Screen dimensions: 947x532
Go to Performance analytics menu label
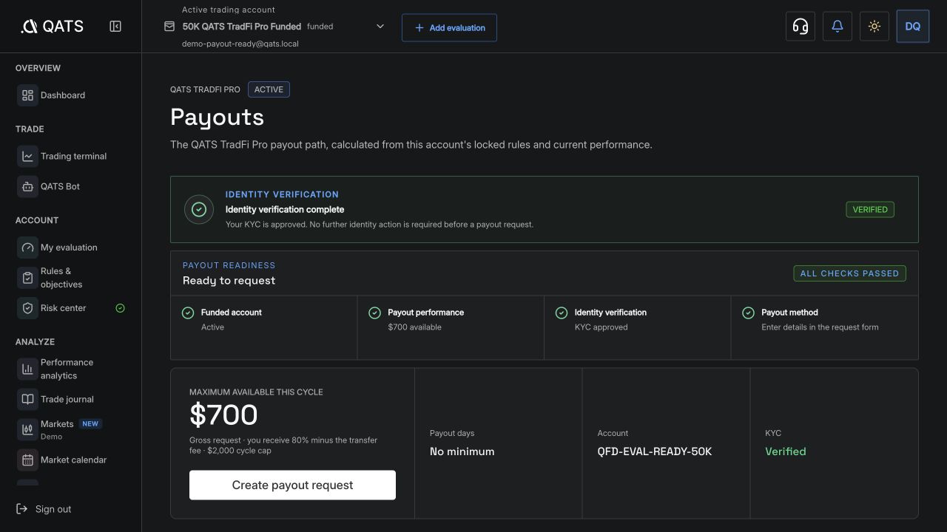67,369
